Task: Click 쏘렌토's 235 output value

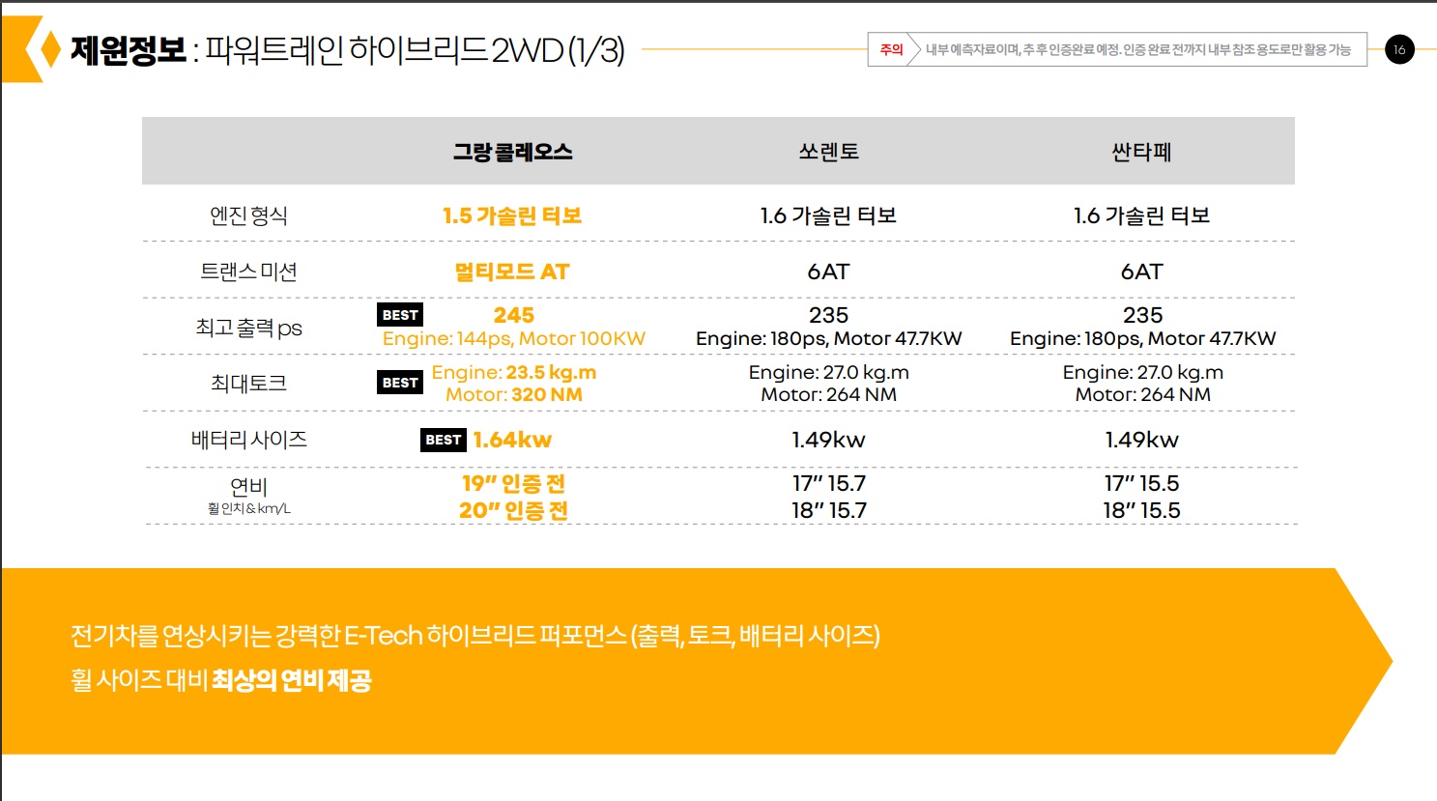Action: [x=829, y=315]
